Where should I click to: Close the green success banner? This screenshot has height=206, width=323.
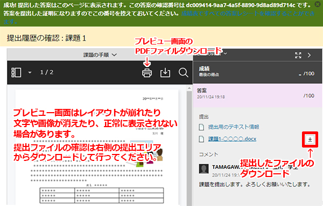(318, 4)
